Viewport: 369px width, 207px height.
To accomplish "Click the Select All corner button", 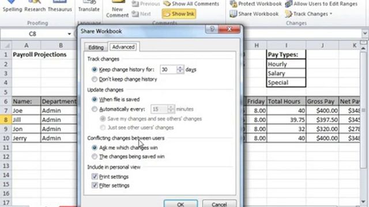I will (6, 45).
